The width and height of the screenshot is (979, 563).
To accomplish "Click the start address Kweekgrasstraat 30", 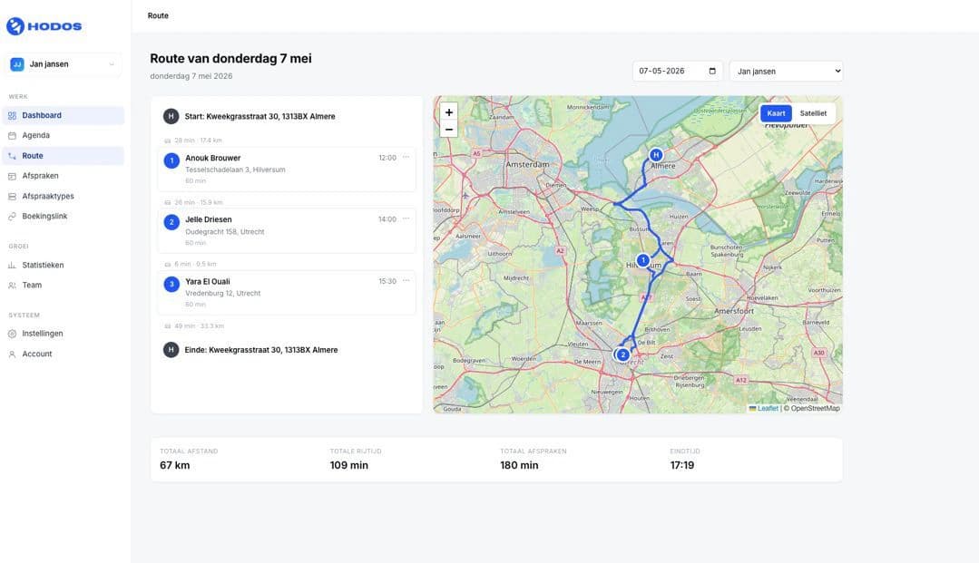I will 259,116.
